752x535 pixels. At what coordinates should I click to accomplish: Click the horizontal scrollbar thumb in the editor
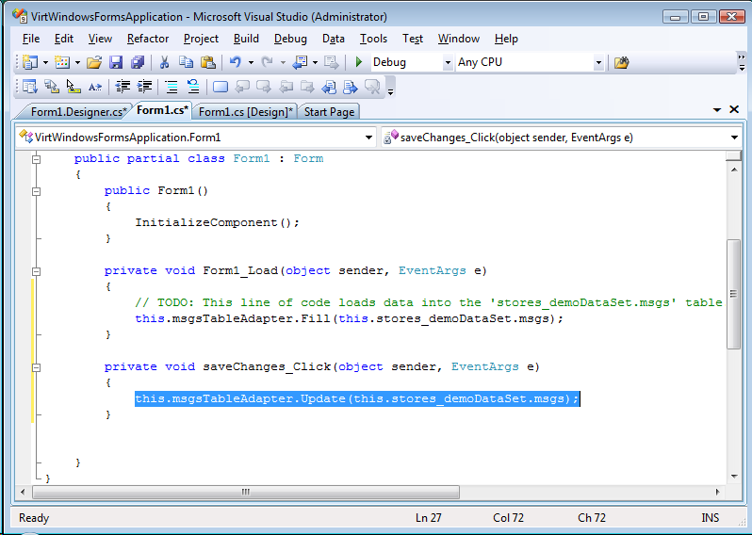point(245,492)
